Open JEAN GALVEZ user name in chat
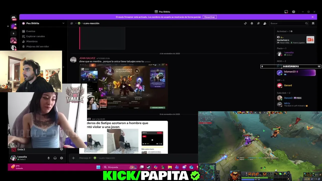Viewport: 322px width, 181px height. pyautogui.click(x=87, y=58)
